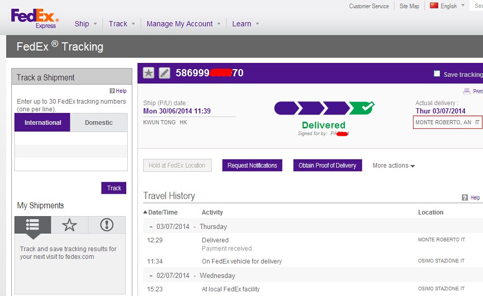Click the Mon 30/06/2014 11:39 ship date
Viewport: 483px width, 296px height.
click(x=177, y=111)
